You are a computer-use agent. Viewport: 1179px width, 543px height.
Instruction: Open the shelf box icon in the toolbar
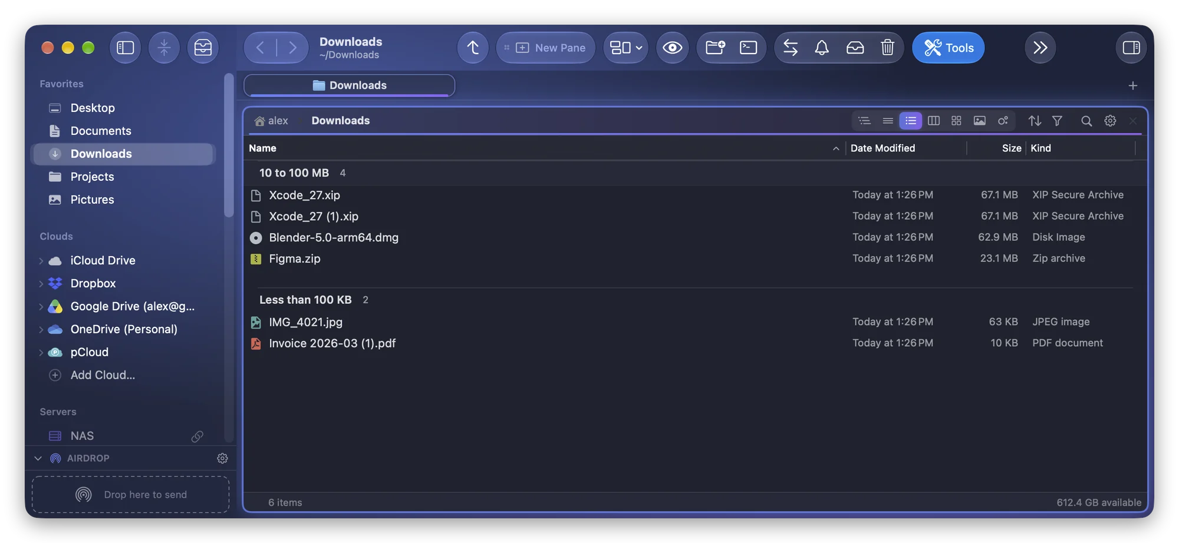(x=203, y=48)
